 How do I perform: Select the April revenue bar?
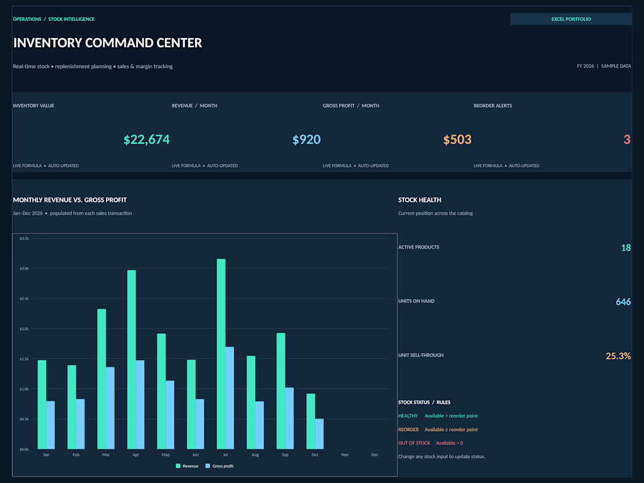(x=131, y=359)
